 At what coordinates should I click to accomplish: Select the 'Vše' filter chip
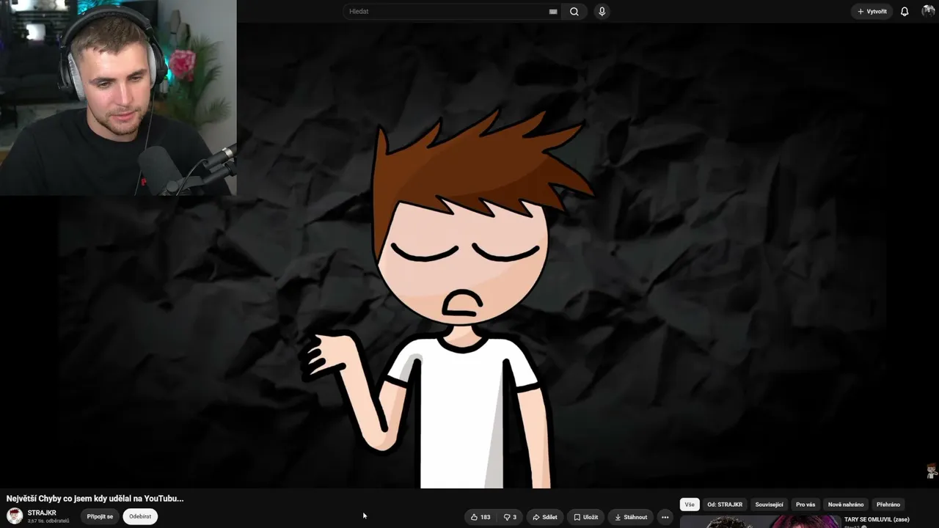point(690,505)
